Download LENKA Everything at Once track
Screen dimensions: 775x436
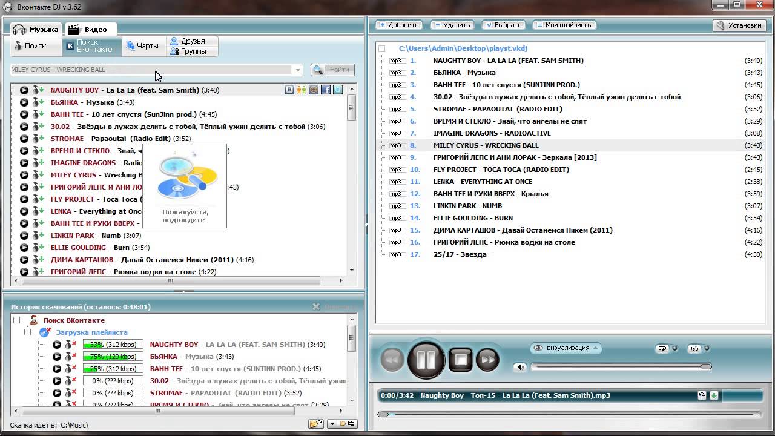pyautogui.click(x=38, y=211)
